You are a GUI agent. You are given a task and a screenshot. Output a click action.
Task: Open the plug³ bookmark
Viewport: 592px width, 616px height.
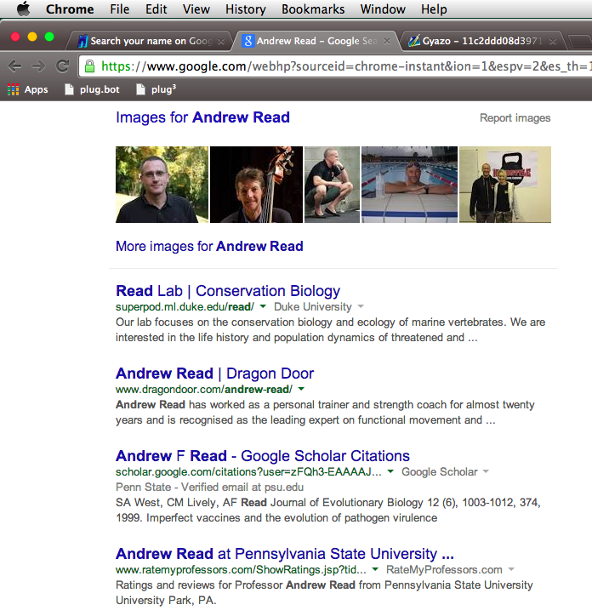point(156,89)
